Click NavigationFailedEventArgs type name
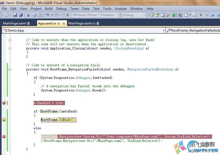Image resolution: width=220 pixels, height=155 pixels. click(x=150, y=69)
